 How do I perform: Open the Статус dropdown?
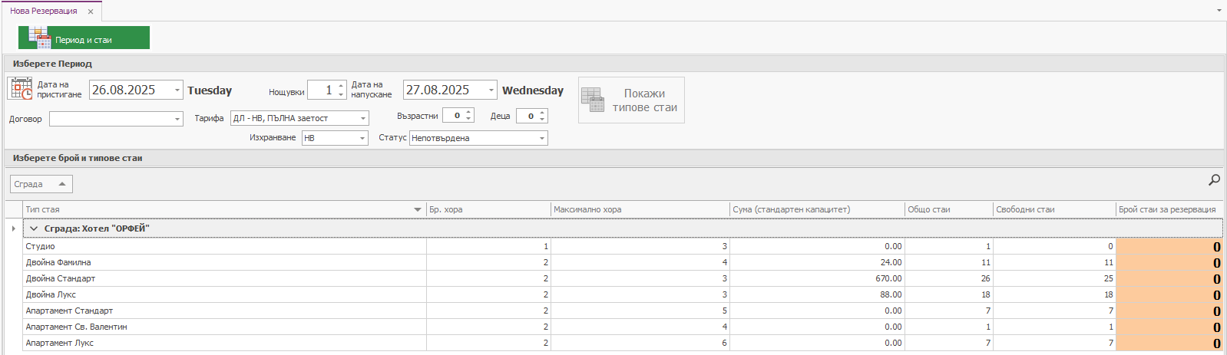(x=542, y=138)
